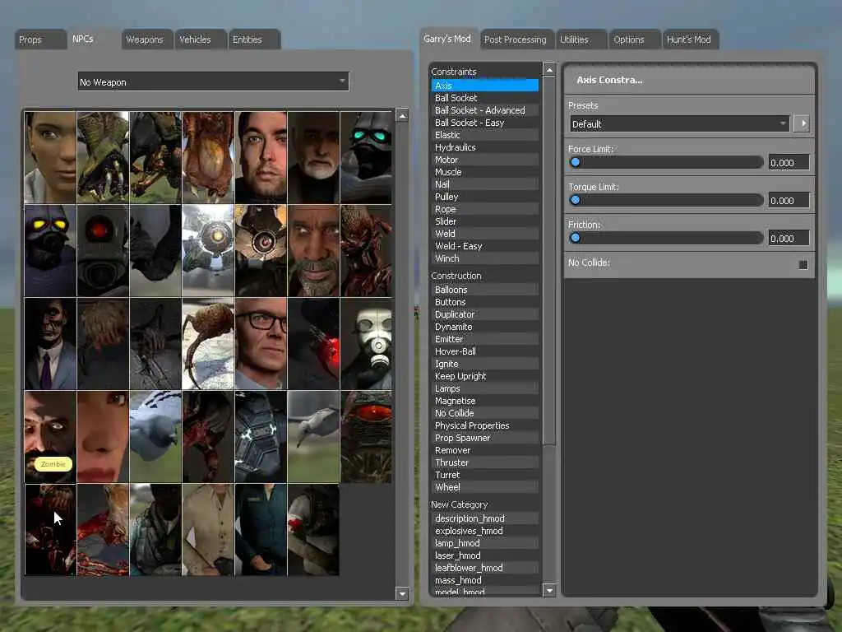Screen dimensions: 842x632
Task: Click the arrow button beside Presets
Action: (802, 123)
